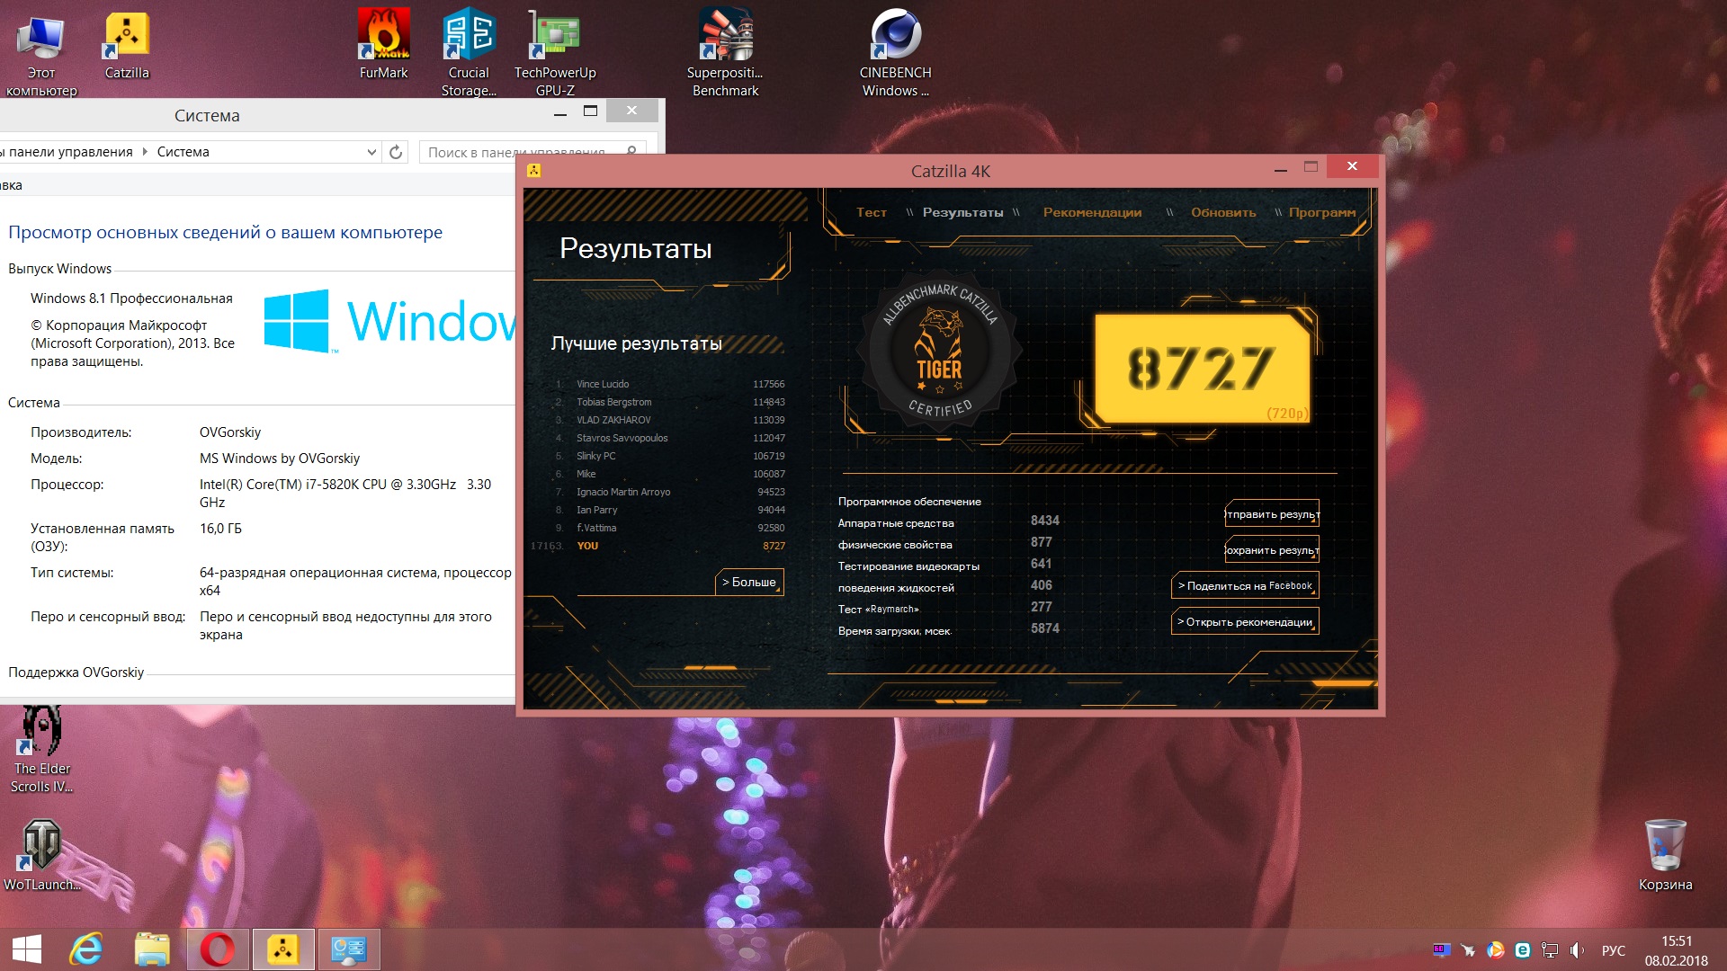Launch Superposition Benchmark shortcut
This screenshot has width=1727, height=971.
coord(725,52)
